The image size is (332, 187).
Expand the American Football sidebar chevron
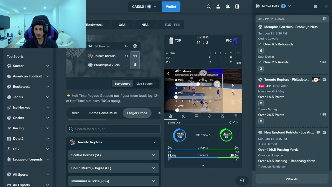(x=47, y=76)
